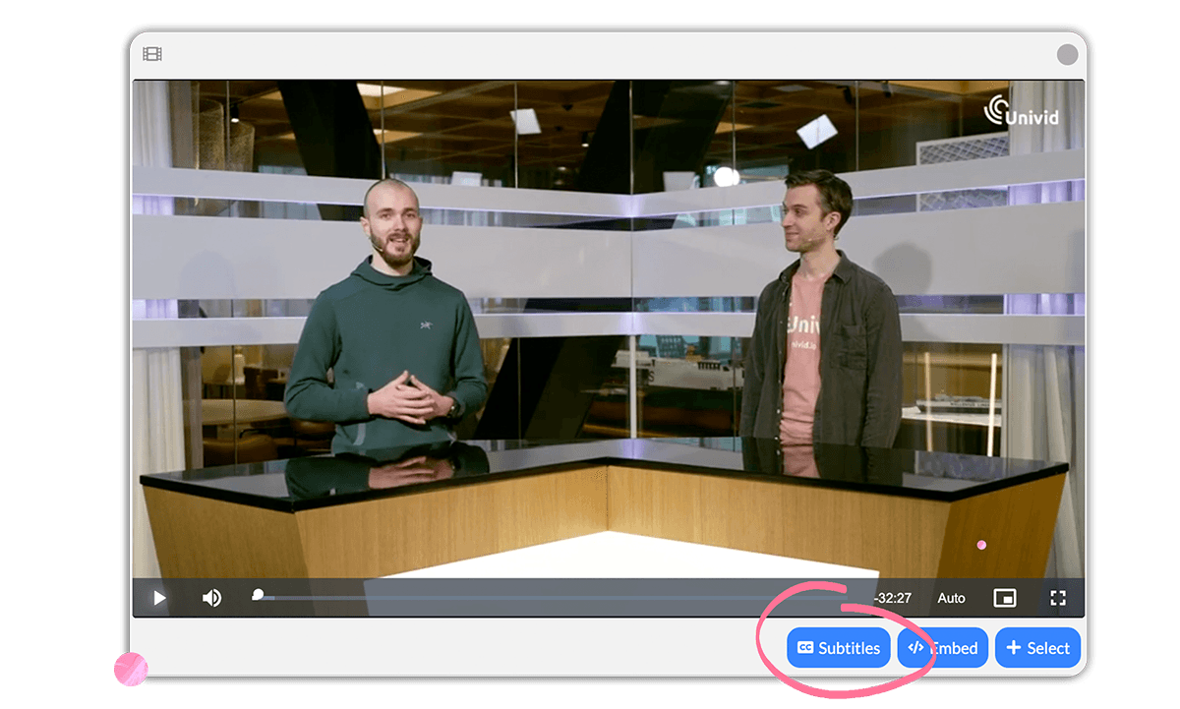Click the Embed label text
The width and height of the screenshot is (1180, 709).
[x=956, y=648]
